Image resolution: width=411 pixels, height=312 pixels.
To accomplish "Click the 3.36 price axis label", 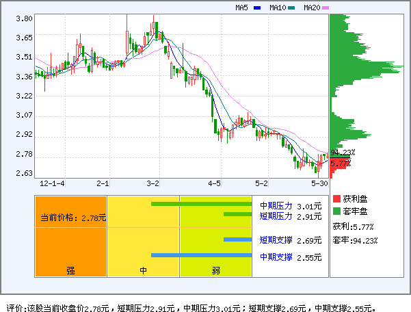I will tap(24, 77).
